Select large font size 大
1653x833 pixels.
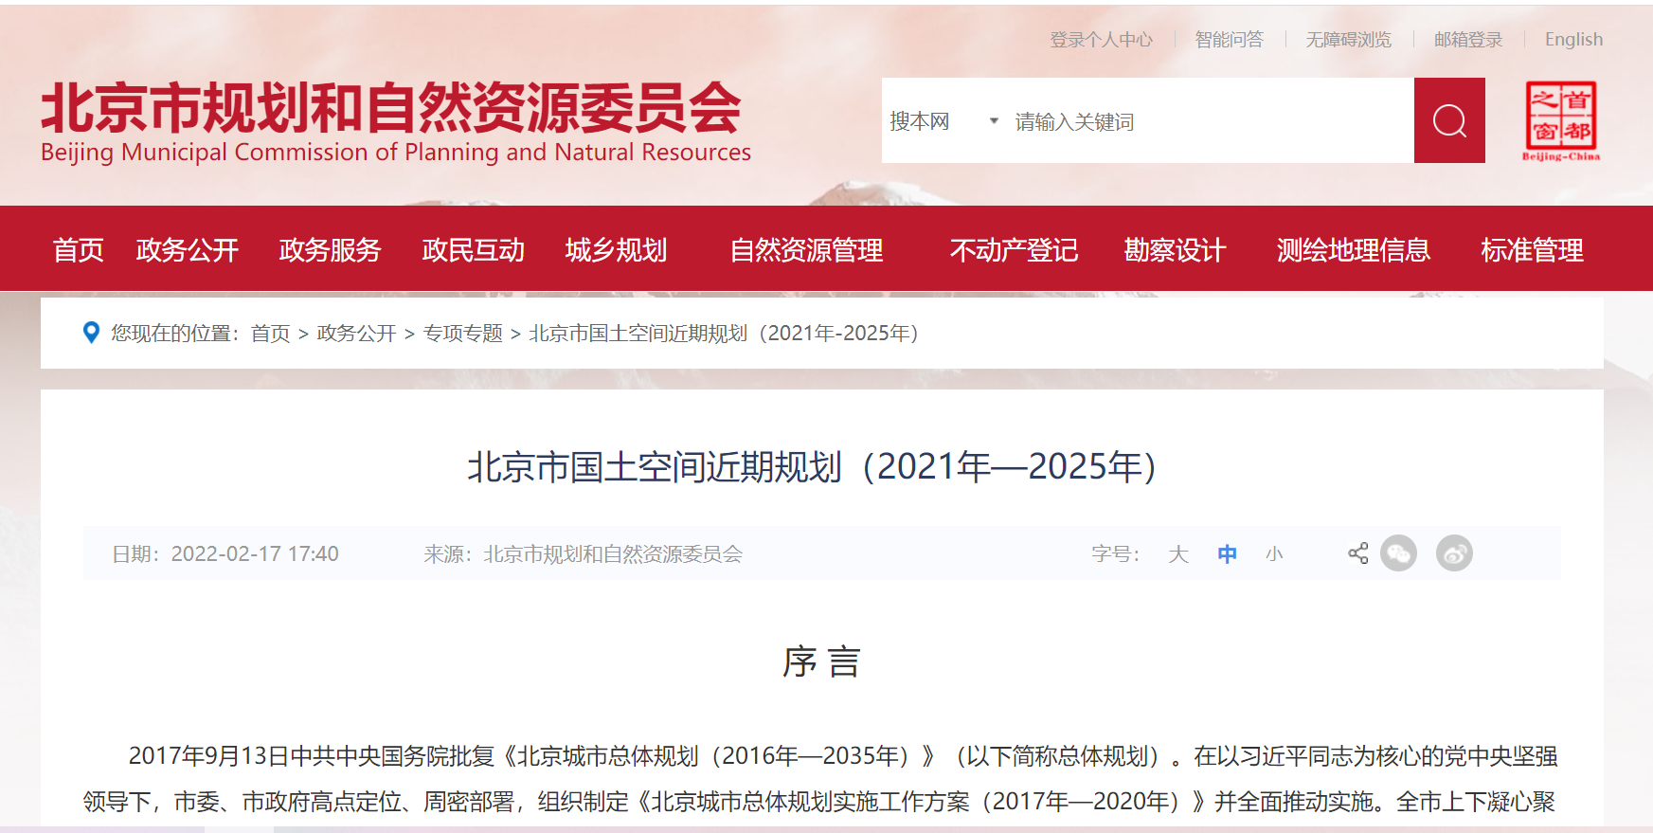(x=1177, y=554)
